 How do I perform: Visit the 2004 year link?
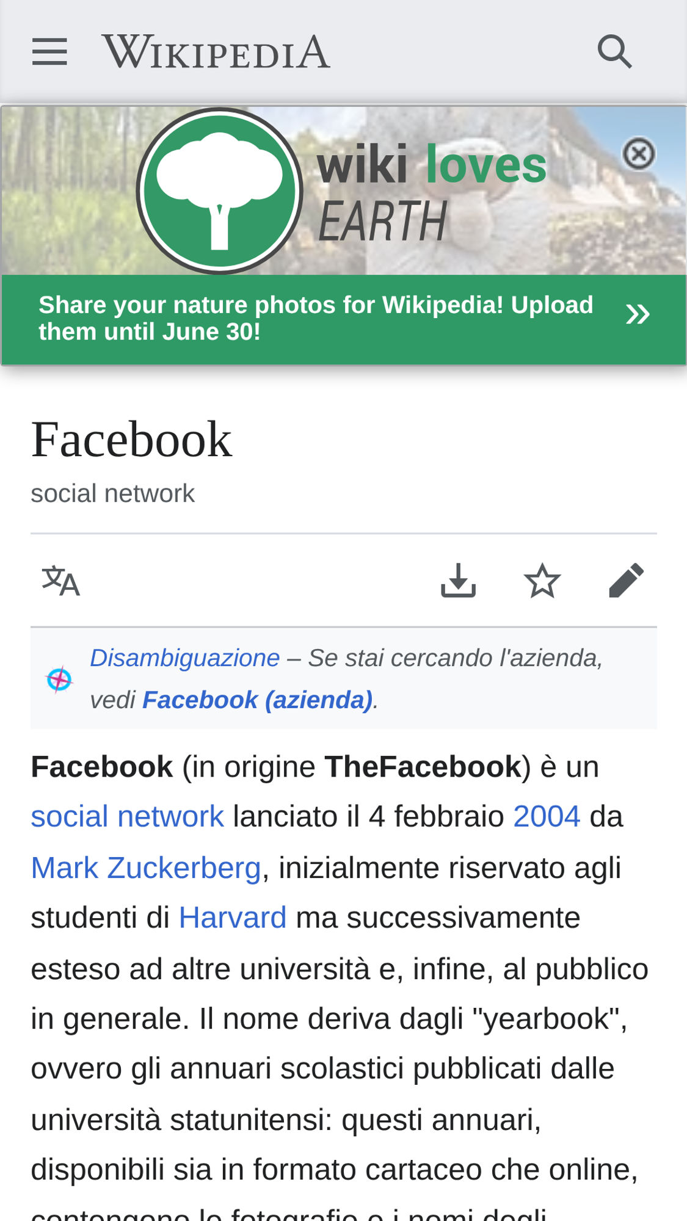coord(547,816)
